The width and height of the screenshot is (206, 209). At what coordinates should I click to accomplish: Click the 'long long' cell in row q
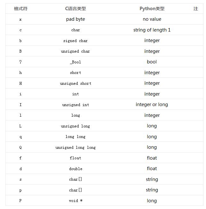(x=75, y=137)
